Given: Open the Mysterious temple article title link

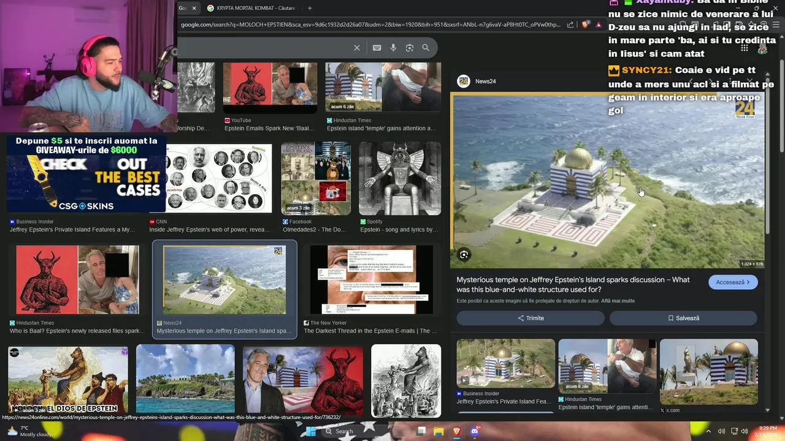Looking at the screenshot, I should click(573, 284).
